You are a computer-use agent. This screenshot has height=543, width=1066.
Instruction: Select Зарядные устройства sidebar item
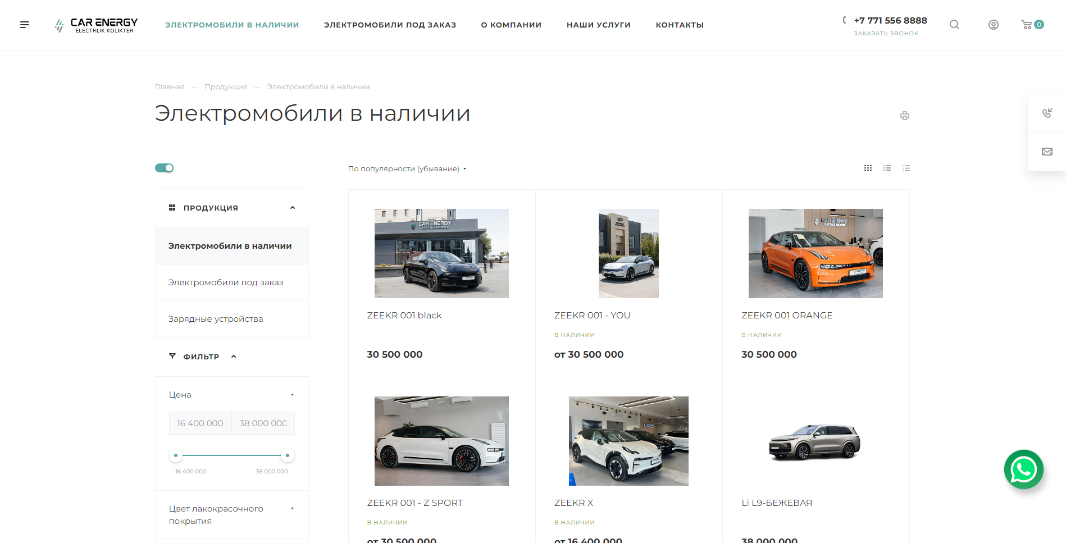pos(232,319)
